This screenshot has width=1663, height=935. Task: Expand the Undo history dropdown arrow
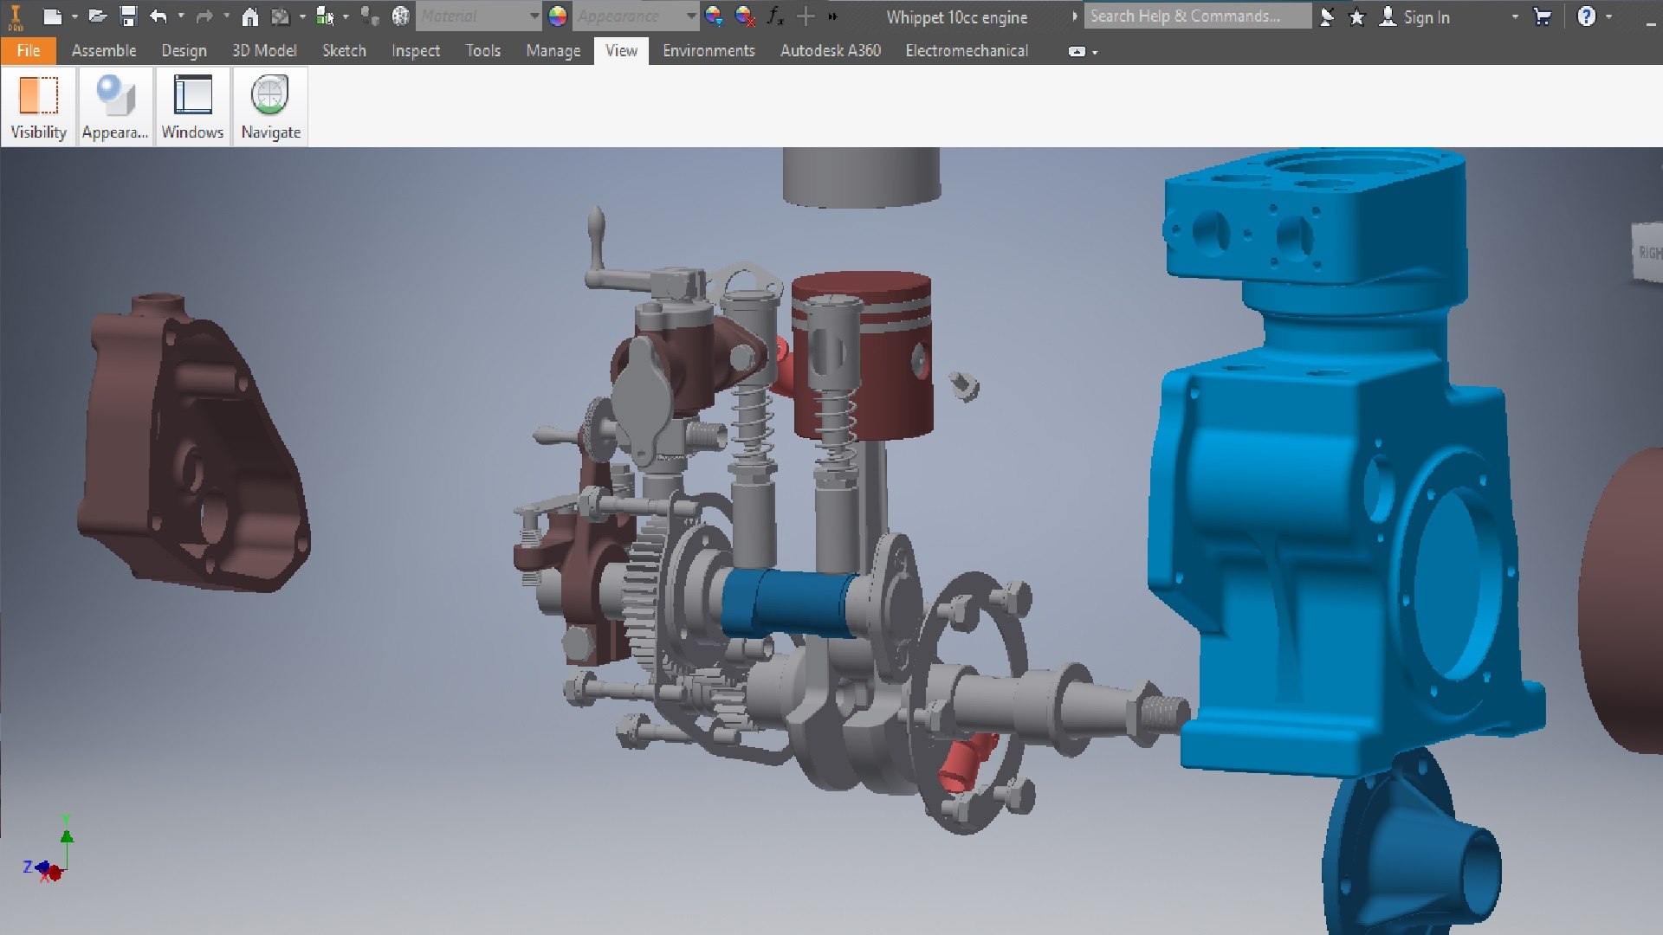pyautogui.click(x=180, y=16)
